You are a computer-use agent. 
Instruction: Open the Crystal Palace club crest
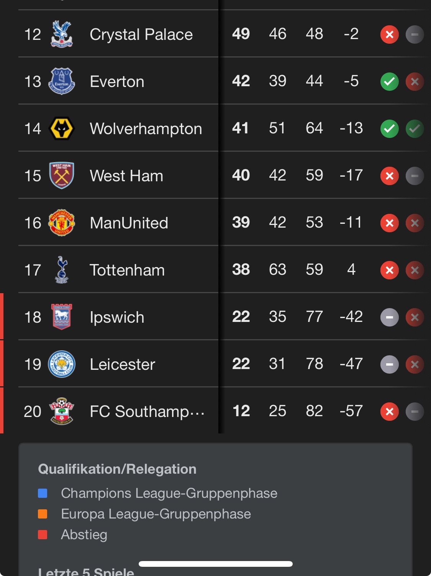pos(62,34)
